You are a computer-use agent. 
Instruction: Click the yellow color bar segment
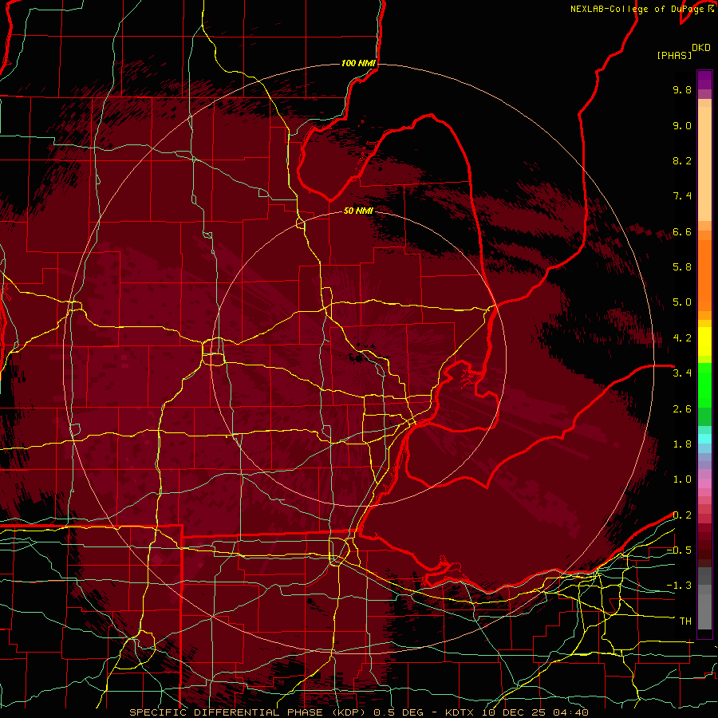(x=704, y=341)
